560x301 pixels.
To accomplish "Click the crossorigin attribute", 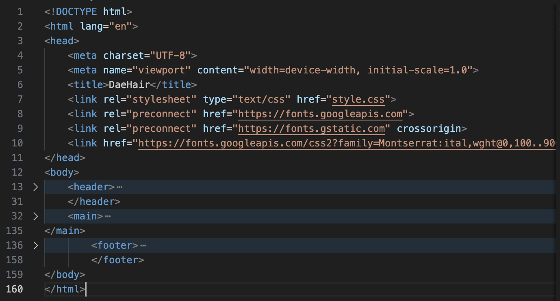I will click(x=429, y=129).
